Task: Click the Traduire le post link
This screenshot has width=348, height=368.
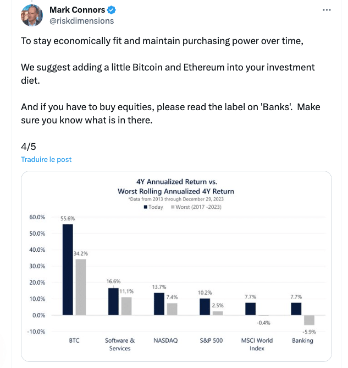Action: tap(46, 160)
